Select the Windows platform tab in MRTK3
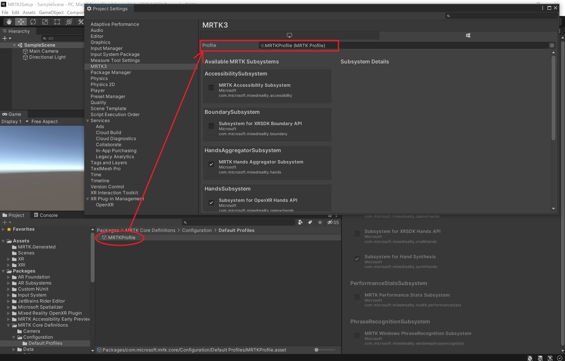Image resolution: width=565 pixels, height=361 pixels. pos(468,35)
